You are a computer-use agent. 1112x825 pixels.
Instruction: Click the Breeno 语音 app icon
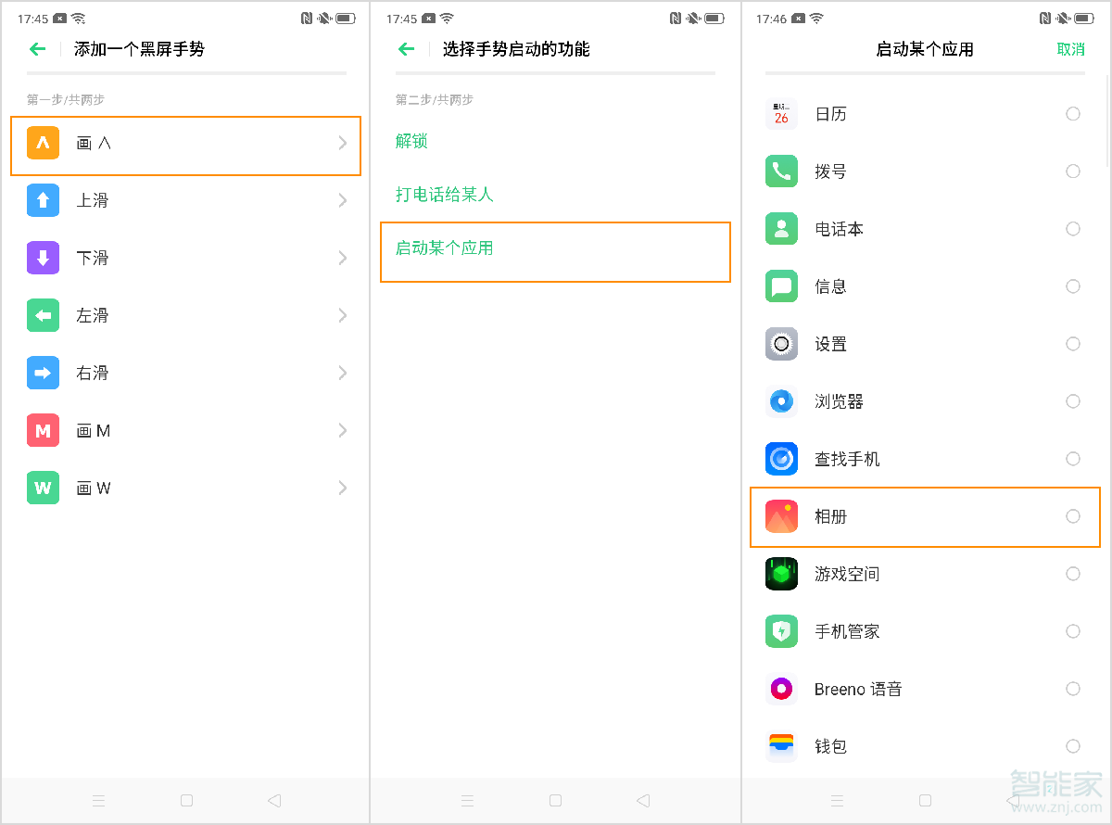781,689
